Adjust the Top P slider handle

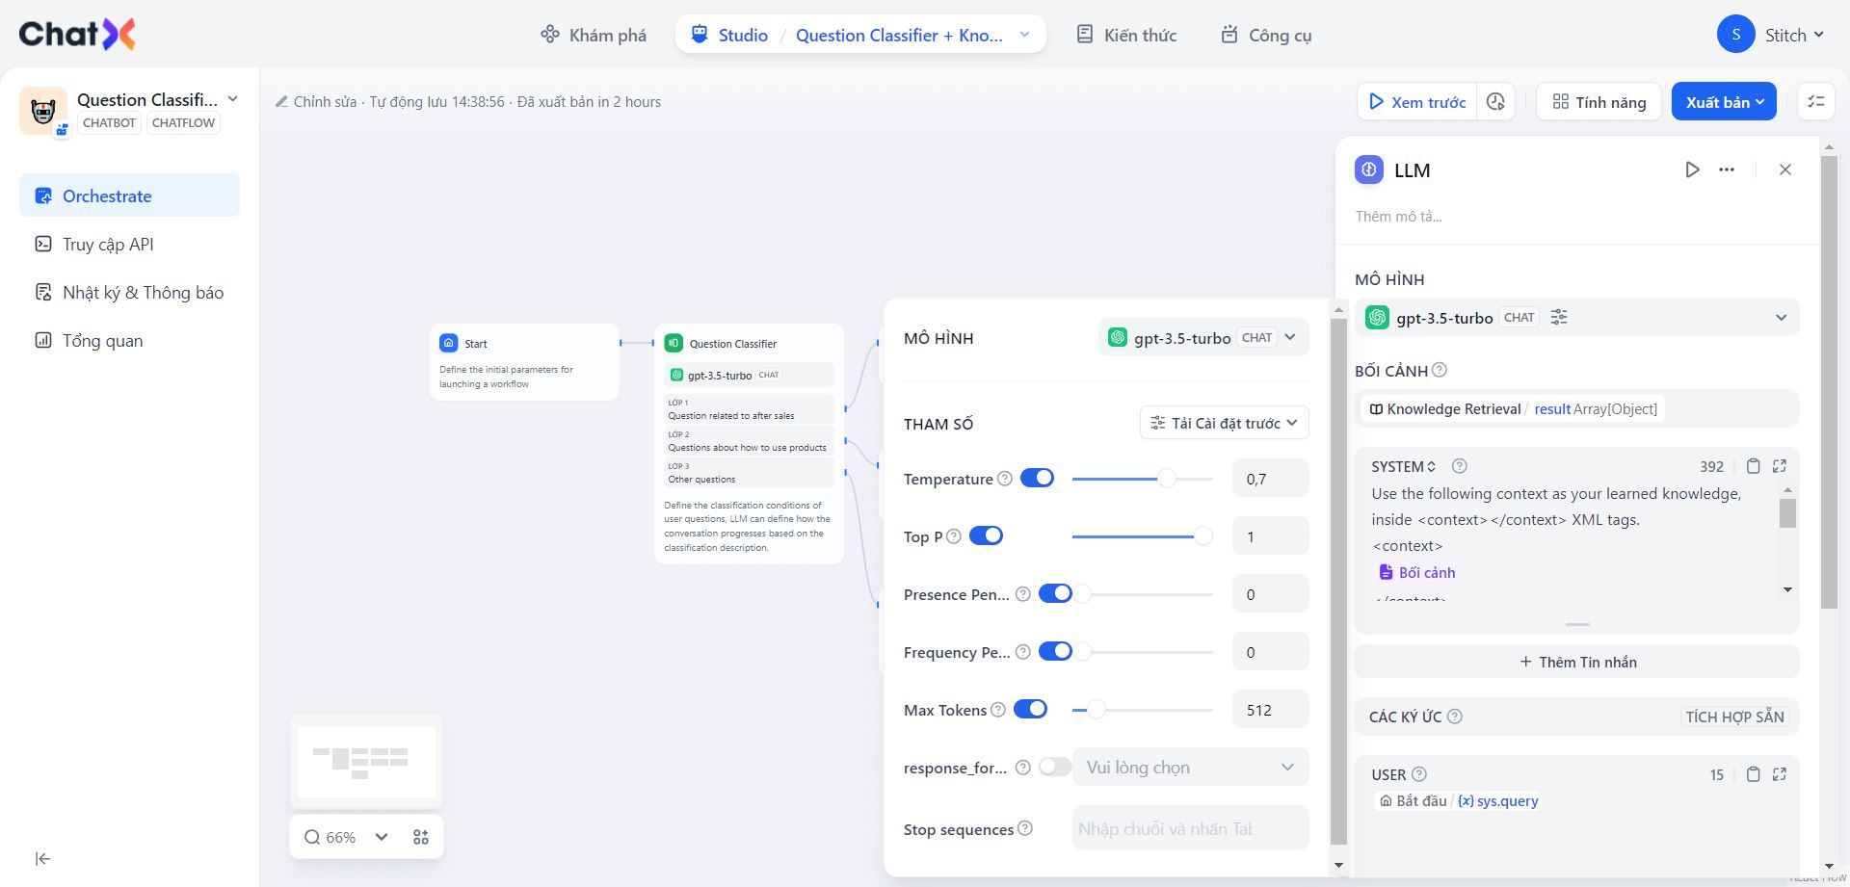[x=1202, y=536]
